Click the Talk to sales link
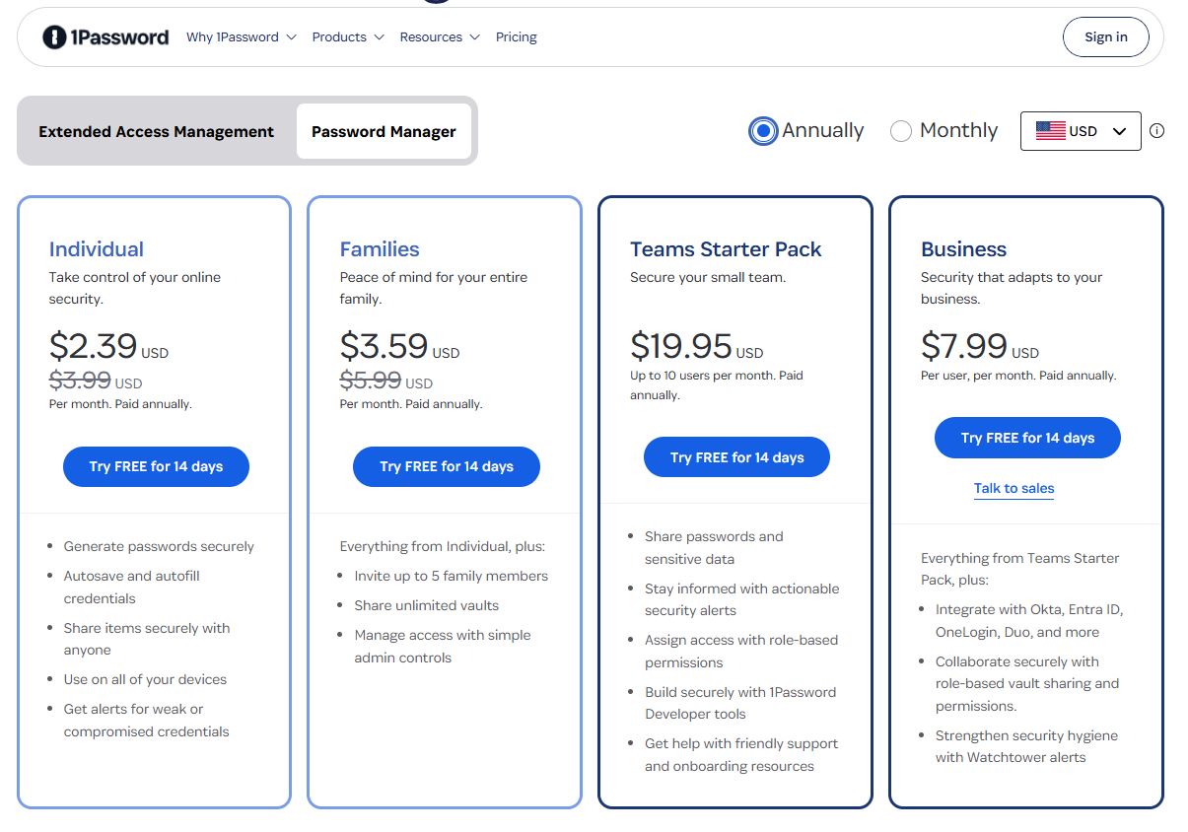The width and height of the screenshot is (1188, 832). 1013,488
